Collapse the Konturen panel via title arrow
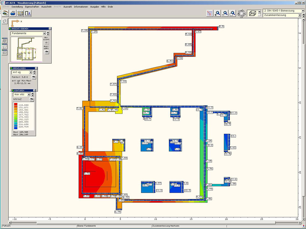This screenshot has width=306, height=229. click(x=34, y=90)
